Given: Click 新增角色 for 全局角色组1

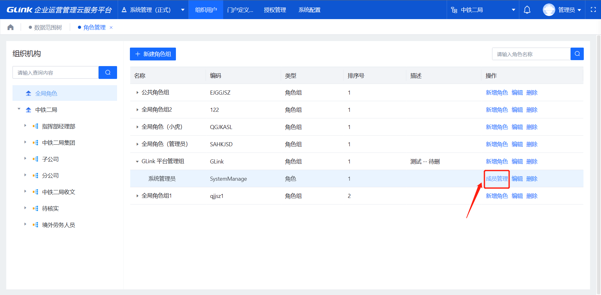Looking at the screenshot, I should coord(497,196).
